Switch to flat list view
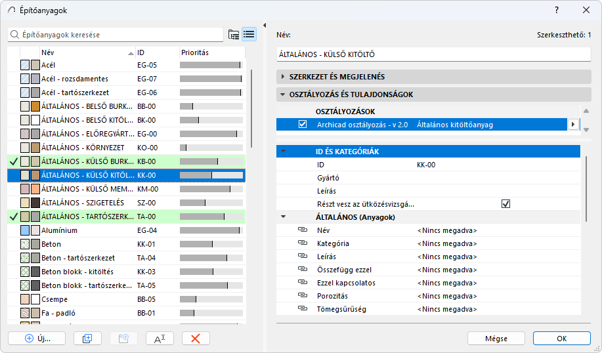This screenshot has width=602, height=353. [249, 35]
